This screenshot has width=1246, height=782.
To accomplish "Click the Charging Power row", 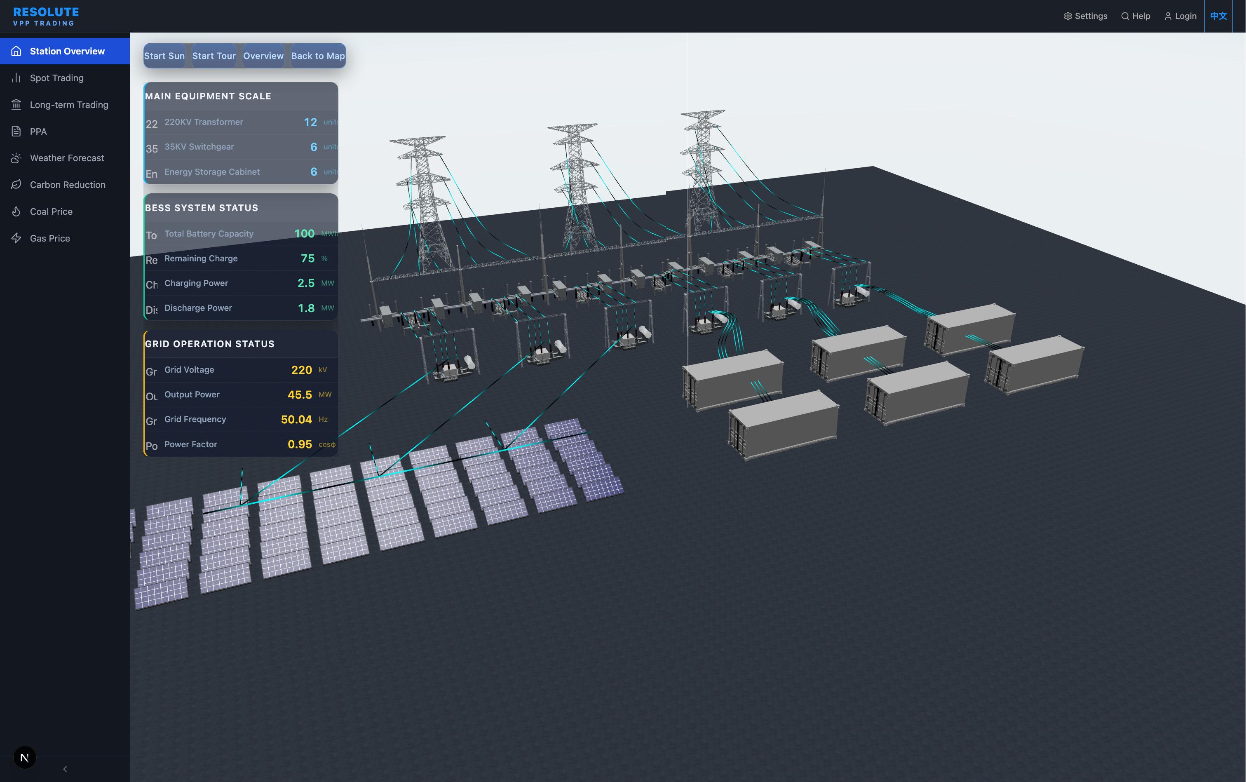I will [x=242, y=284].
